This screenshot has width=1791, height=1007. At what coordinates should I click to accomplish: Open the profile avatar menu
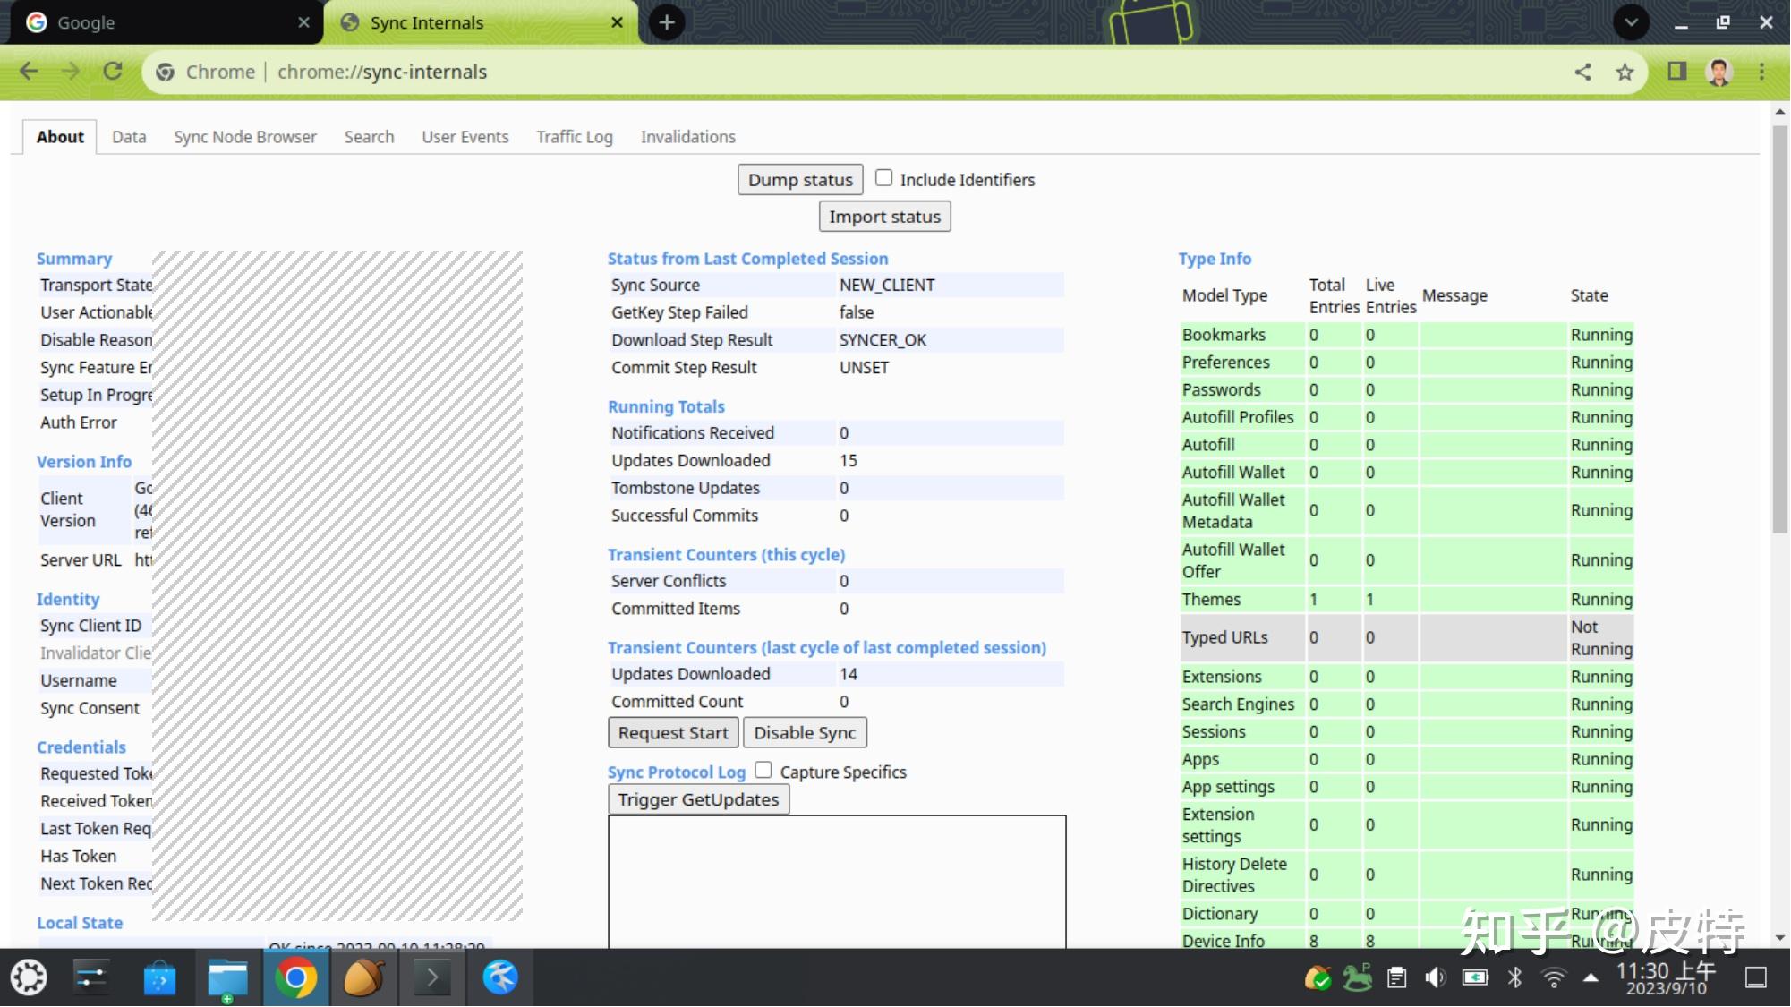1719,72
